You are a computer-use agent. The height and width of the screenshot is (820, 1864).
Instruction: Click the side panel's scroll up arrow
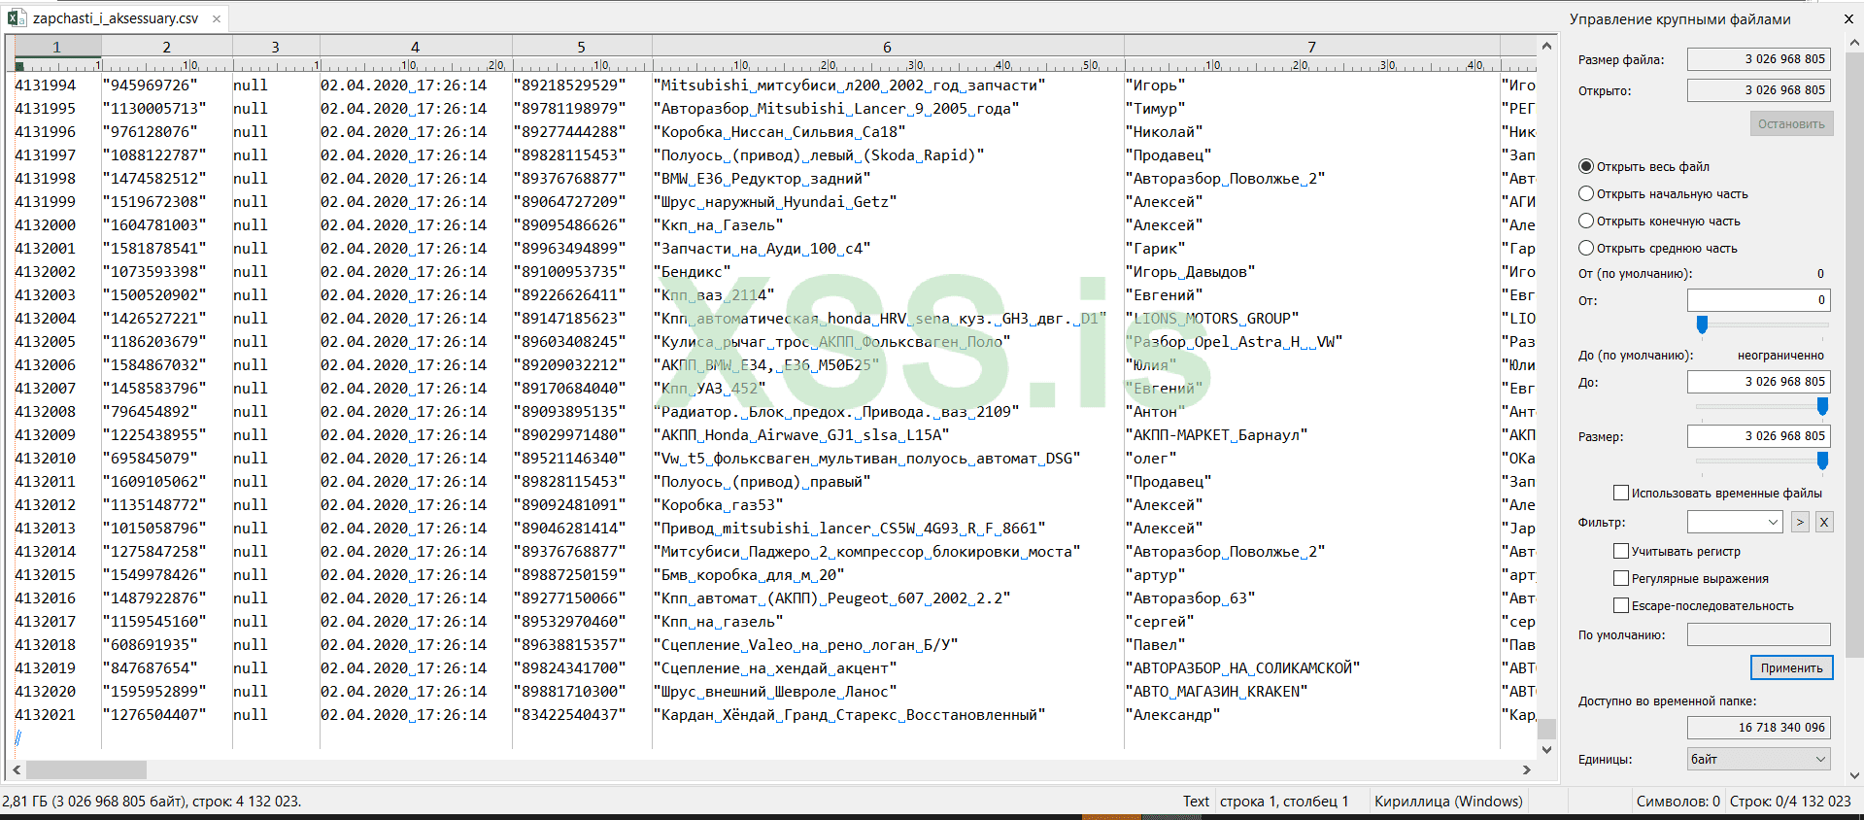[x=1855, y=43]
